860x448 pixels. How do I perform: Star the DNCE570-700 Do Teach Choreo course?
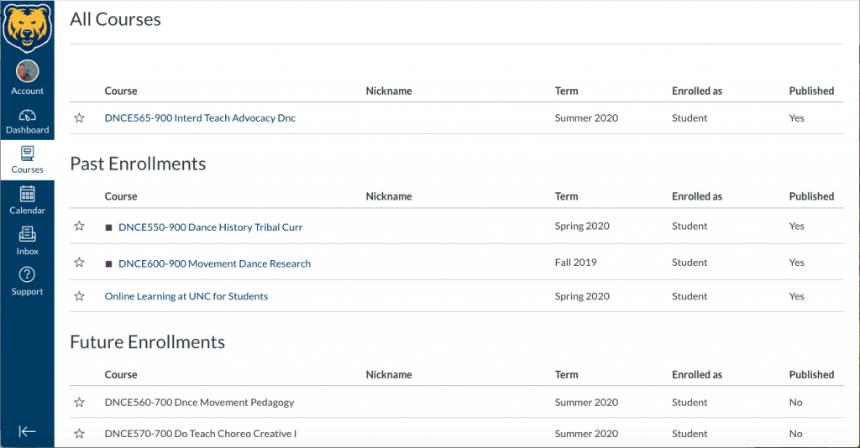pos(80,434)
